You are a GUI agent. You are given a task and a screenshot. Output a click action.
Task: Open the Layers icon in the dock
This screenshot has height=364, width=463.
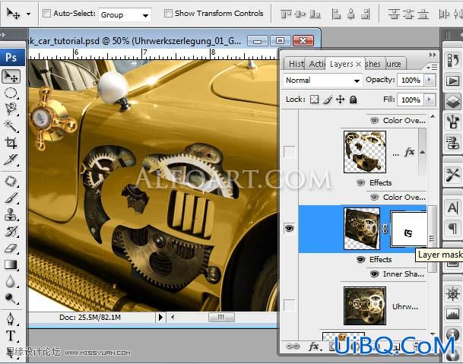(452, 102)
